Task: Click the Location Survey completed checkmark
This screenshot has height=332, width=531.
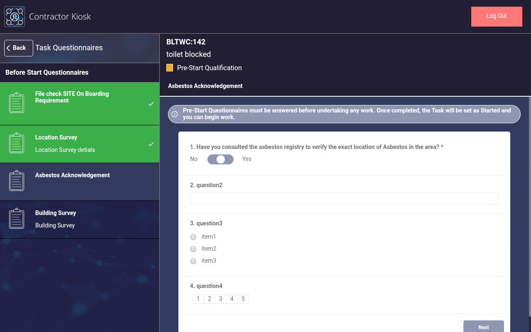Action: 151,144
